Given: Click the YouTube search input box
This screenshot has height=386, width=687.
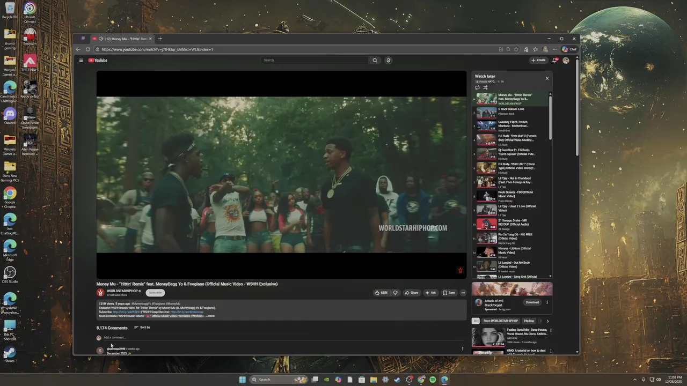Looking at the screenshot, I should tap(316, 60).
